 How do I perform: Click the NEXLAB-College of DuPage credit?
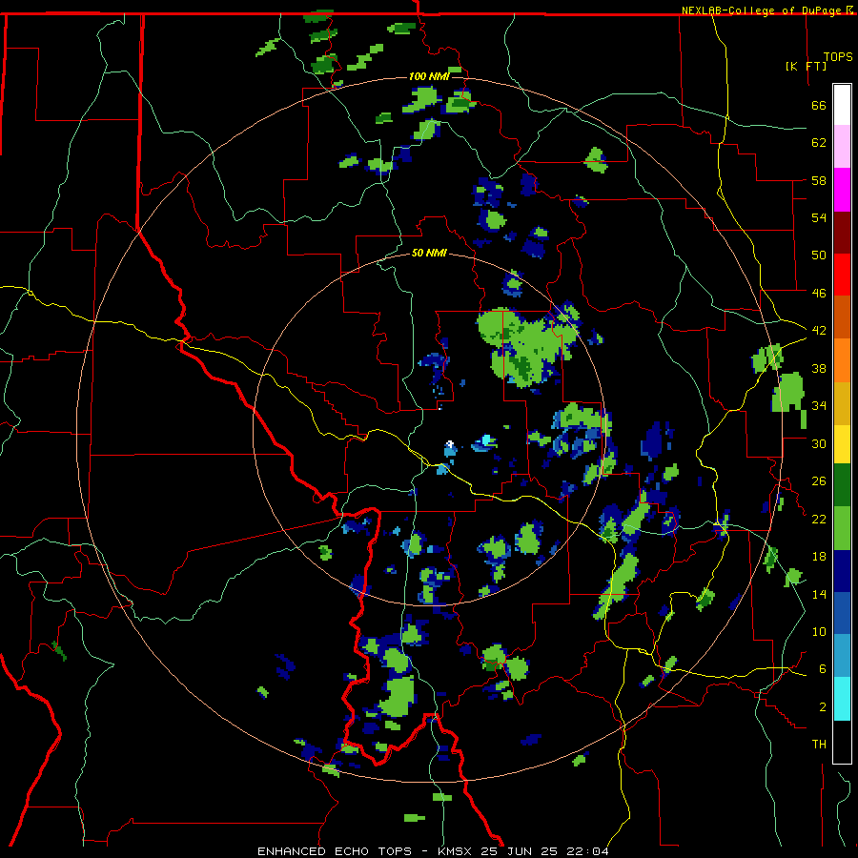(766, 10)
